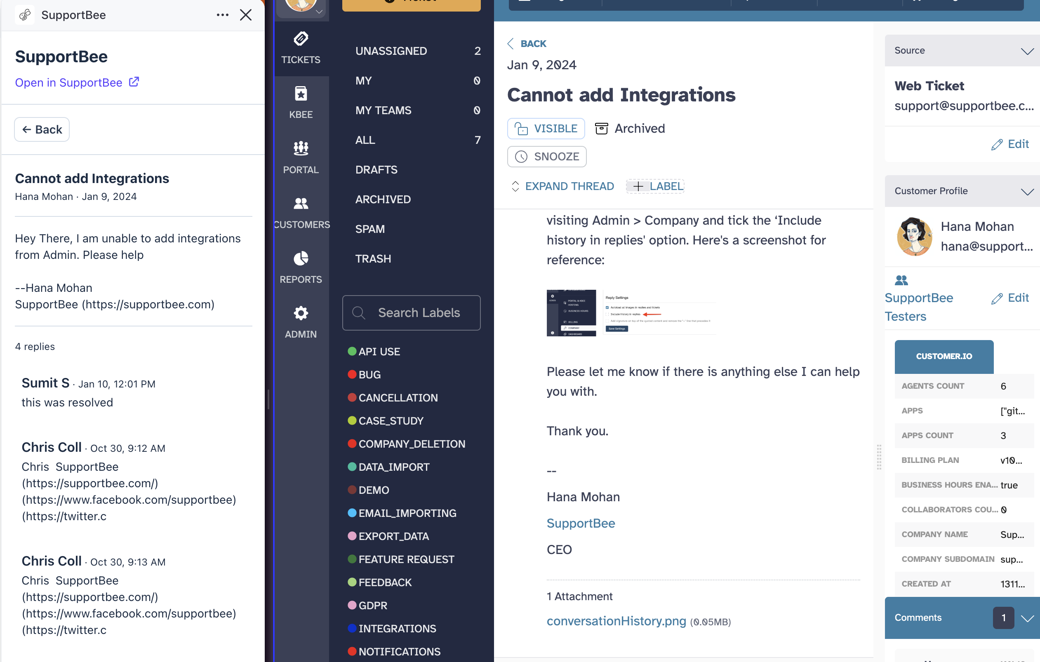This screenshot has height=662, width=1040.
Task: Collapse the Source panel chevron
Action: click(1027, 51)
